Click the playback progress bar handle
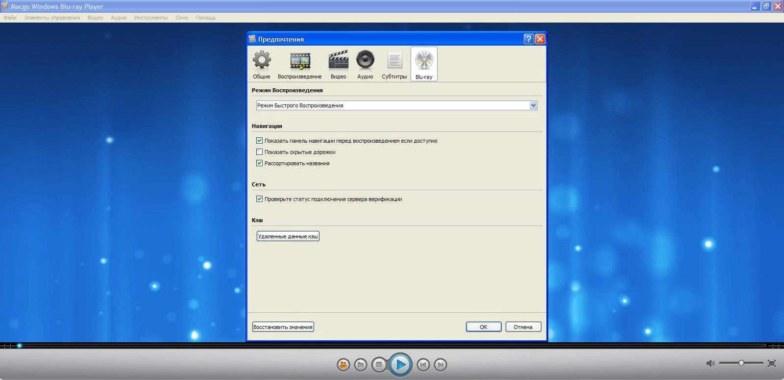This screenshot has width=784, height=380. (x=20, y=346)
